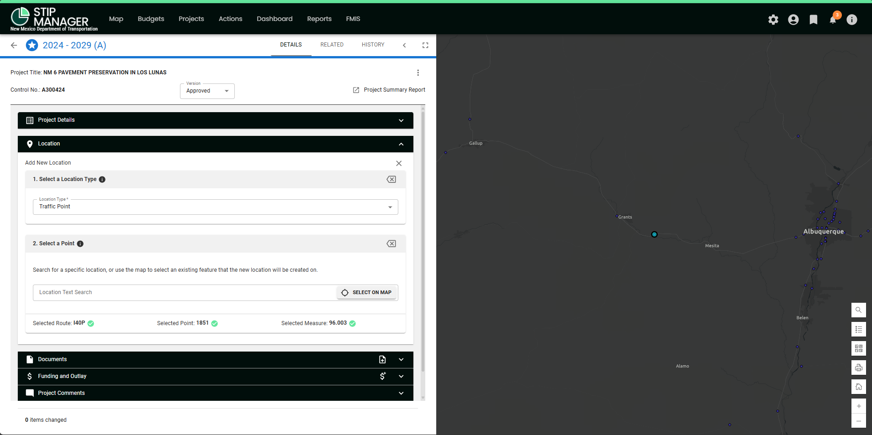Click the Selected Point 1851 value
This screenshot has width=872, height=435.
[202, 323]
